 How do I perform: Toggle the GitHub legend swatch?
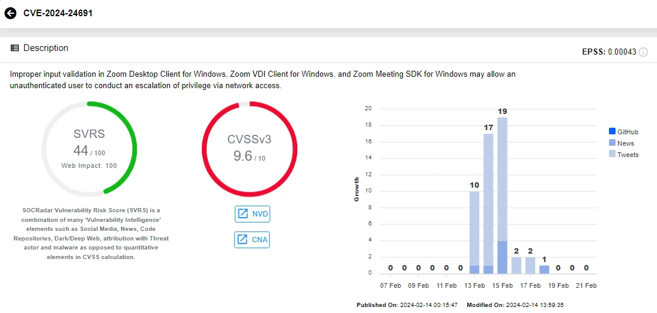tap(612, 132)
